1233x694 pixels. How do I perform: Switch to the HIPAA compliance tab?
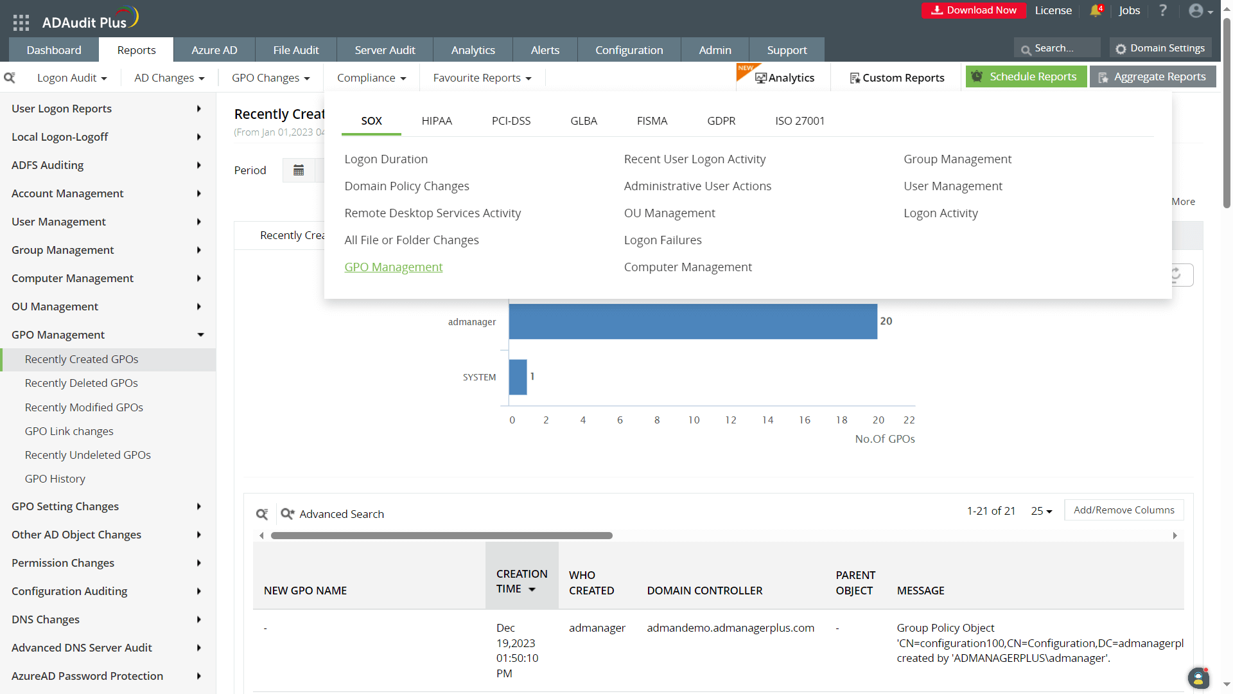(437, 121)
